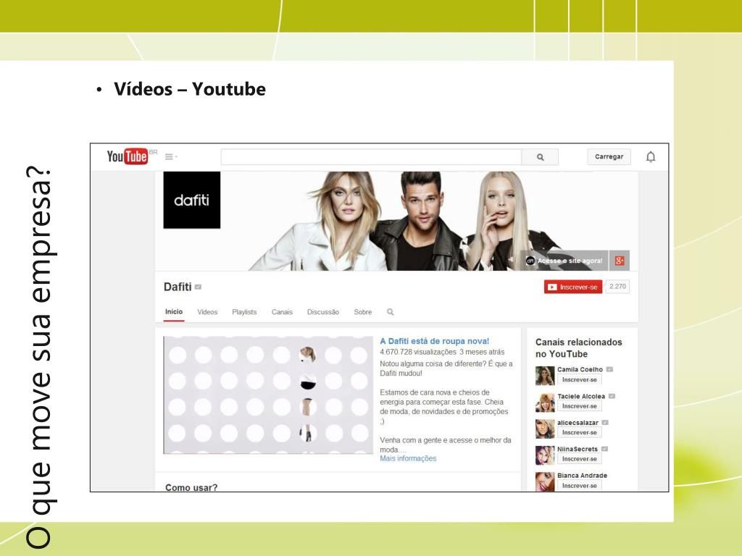Image resolution: width=742 pixels, height=556 pixels.
Task: Subscribe to NiinaSecrets
Action: (579, 459)
